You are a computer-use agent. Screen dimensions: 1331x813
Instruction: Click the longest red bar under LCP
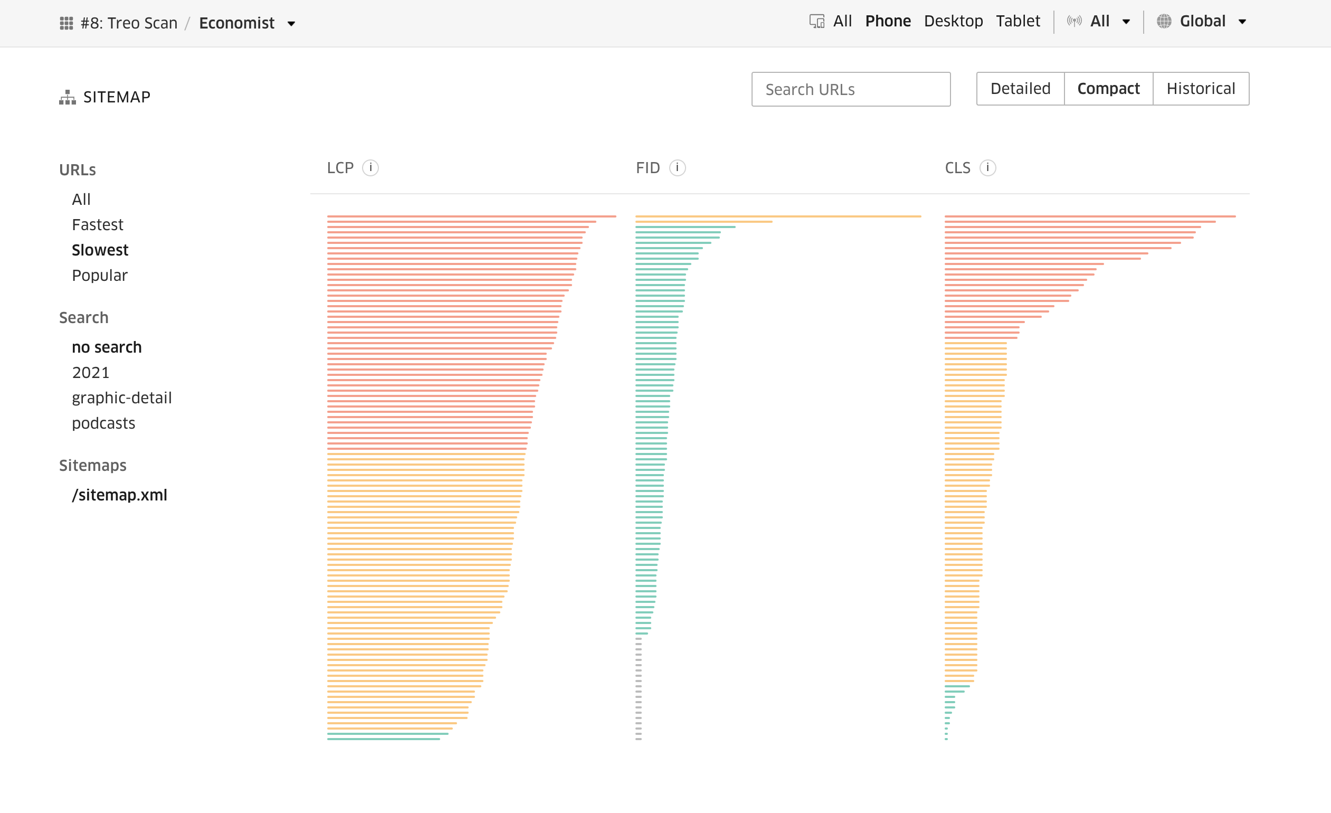[470, 216]
